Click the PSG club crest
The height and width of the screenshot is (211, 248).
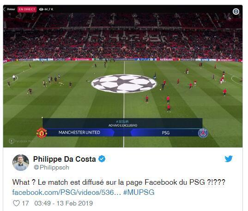coord(203,133)
